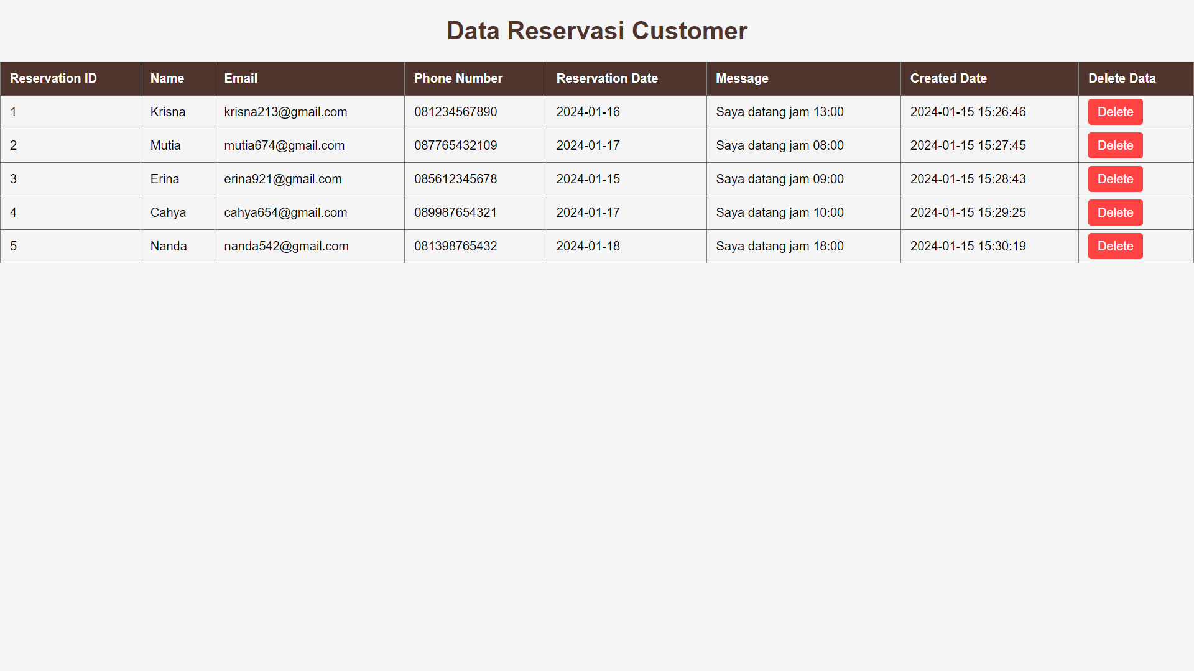
Task: Click reservation ID 2 cell
Action: [70, 145]
